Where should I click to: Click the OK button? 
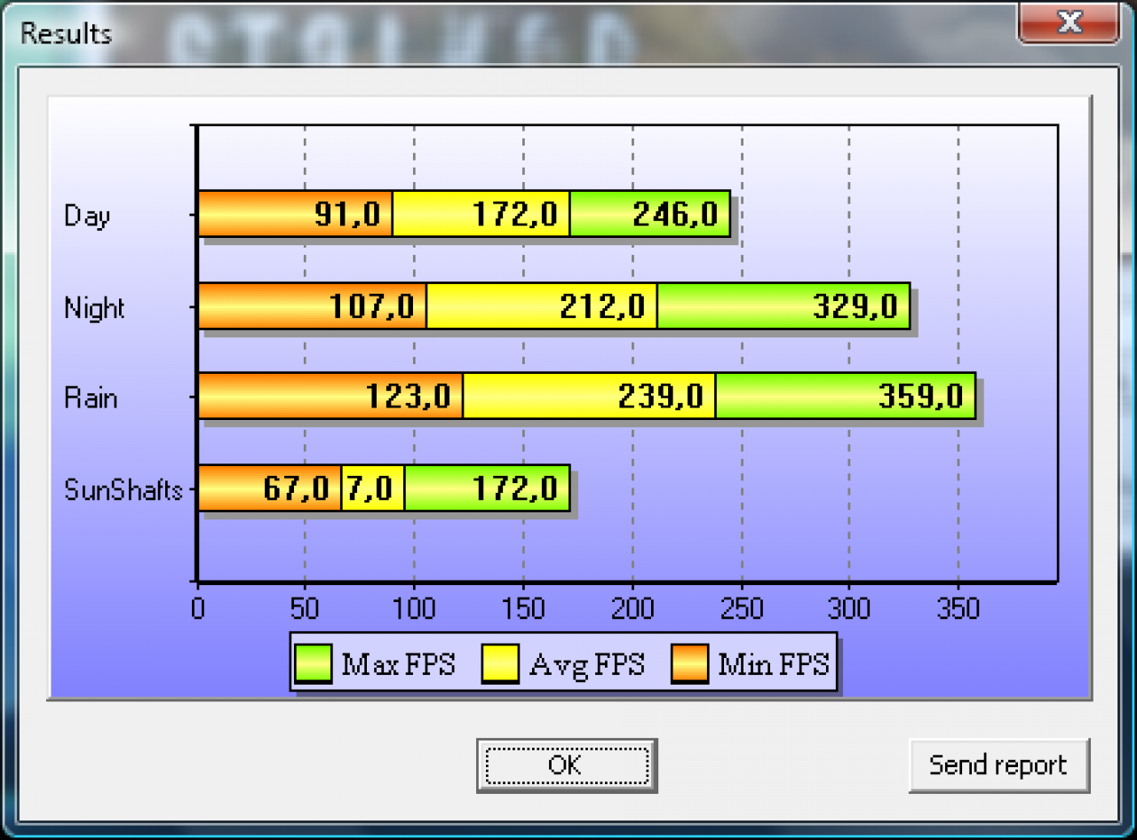pyautogui.click(x=567, y=765)
